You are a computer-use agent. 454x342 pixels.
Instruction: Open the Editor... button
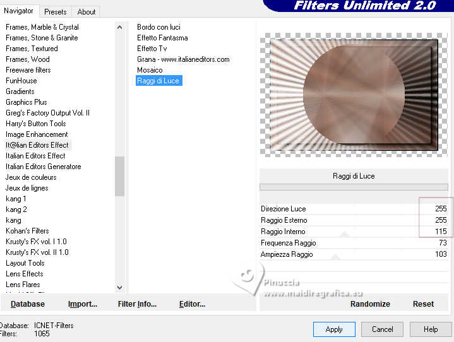(x=192, y=304)
